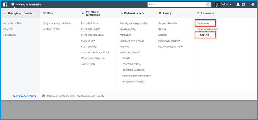258x120 pixels.
Task: Open the settings gear icon in header
Action: (244, 5)
